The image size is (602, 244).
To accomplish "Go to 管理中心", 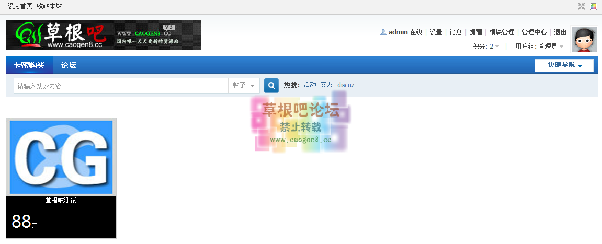I will point(534,32).
